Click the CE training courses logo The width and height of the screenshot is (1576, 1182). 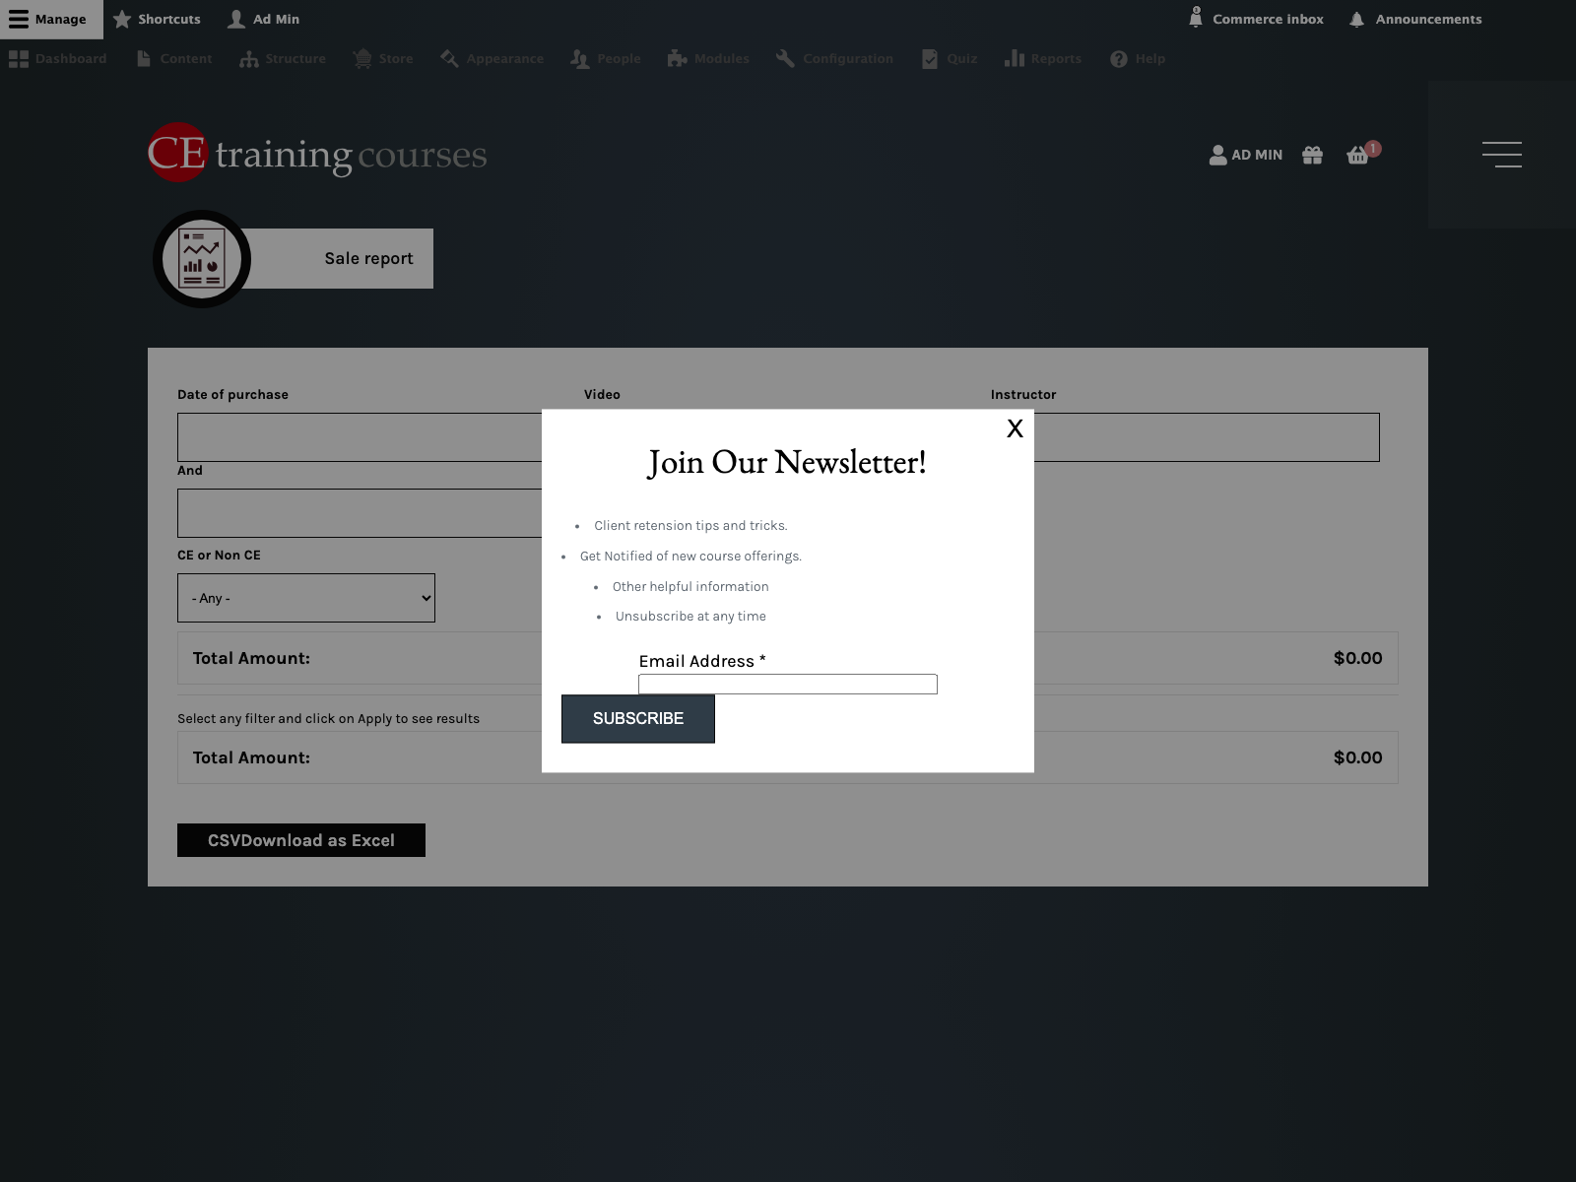[x=317, y=153]
